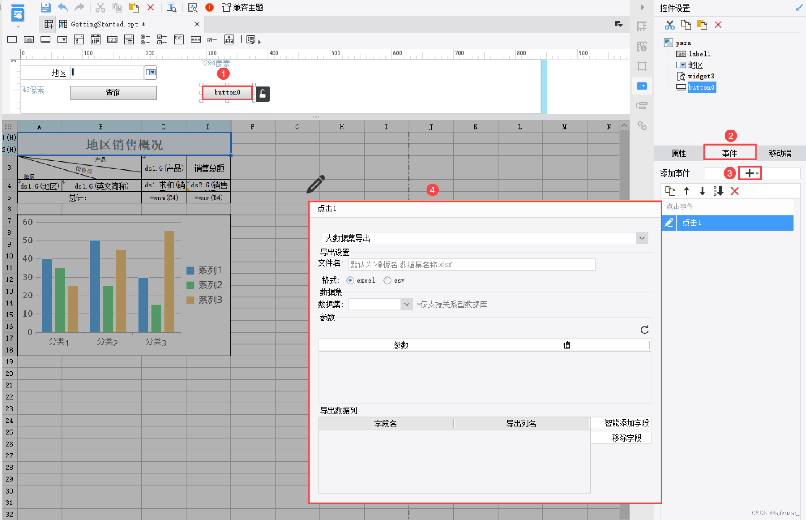Copy the widget in the 控件设置 panel

pyautogui.click(x=686, y=25)
